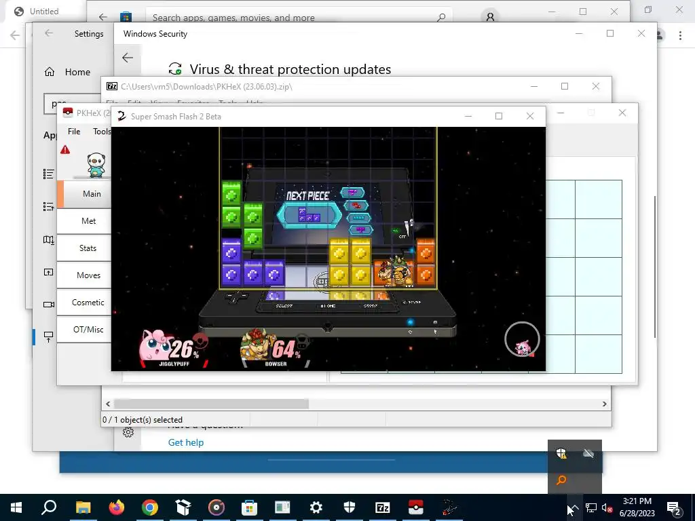Open the Tools menu in PKHeX
The height and width of the screenshot is (521, 695).
pos(102,132)
